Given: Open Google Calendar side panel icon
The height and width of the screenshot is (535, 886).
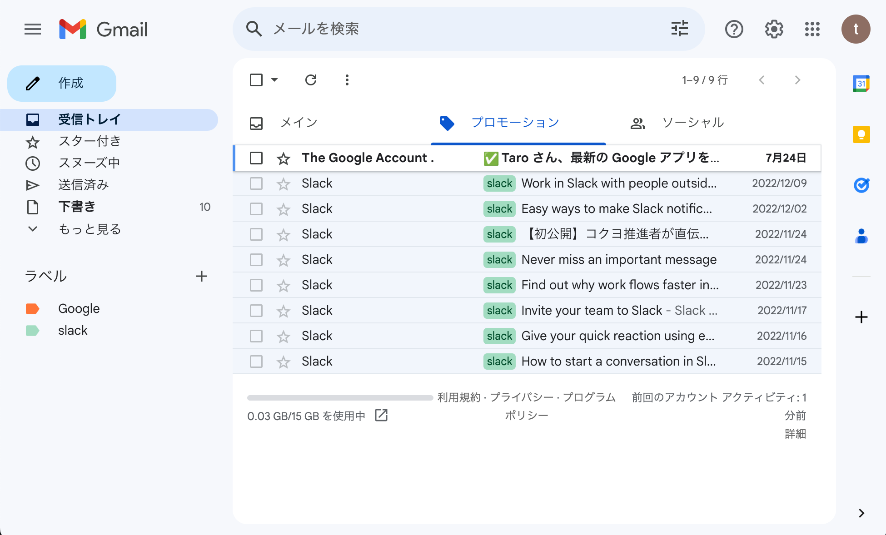Looking at the screenshot, I should click(x=861, y=84).
